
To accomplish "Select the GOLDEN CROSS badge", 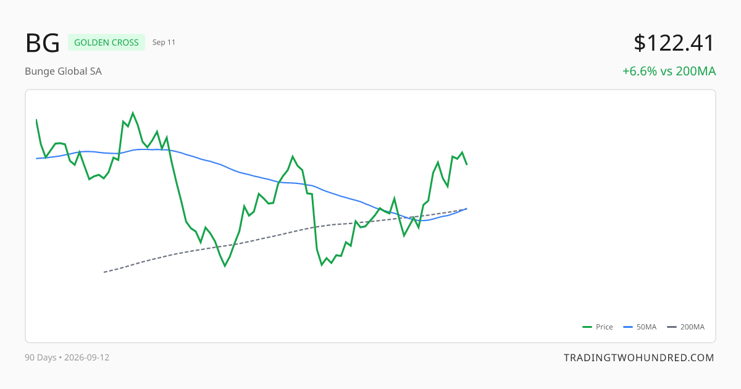I will [x=107, y=43].
